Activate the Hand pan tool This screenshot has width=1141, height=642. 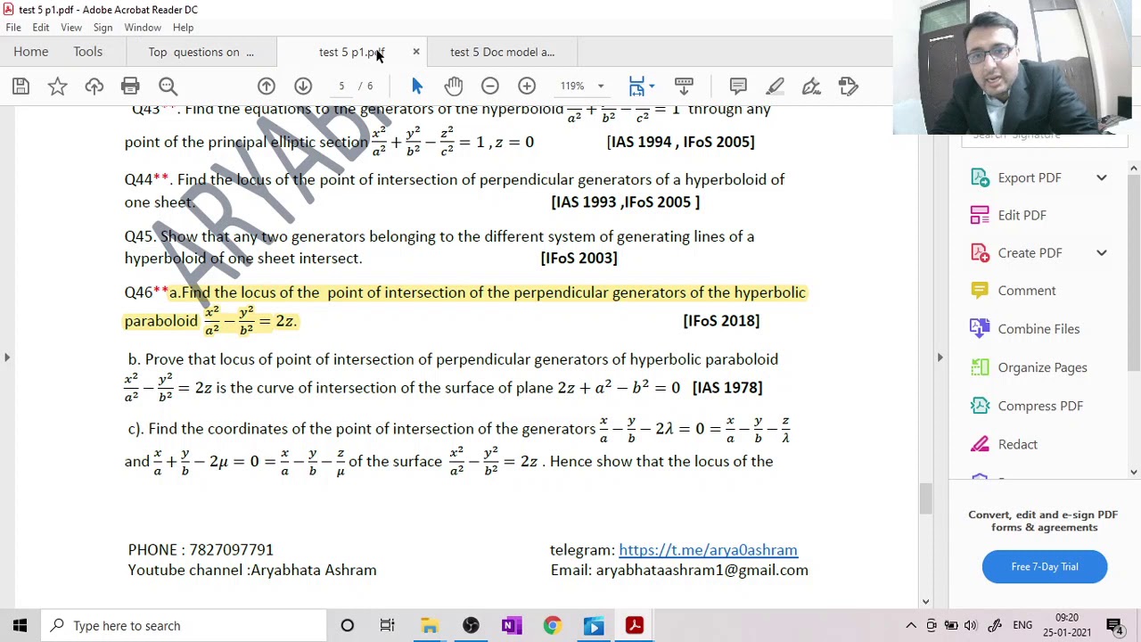[454, 86]
